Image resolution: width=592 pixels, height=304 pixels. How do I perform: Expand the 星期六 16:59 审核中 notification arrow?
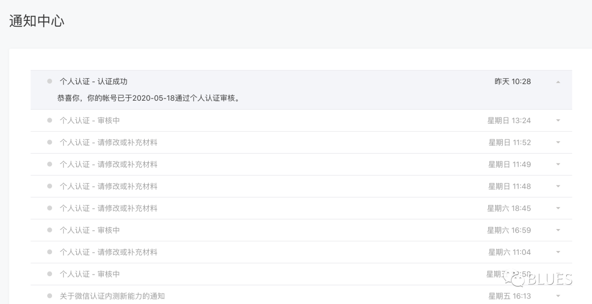point(558,230)
